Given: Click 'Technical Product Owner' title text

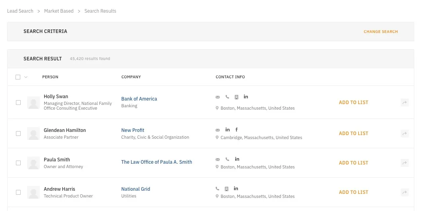Looking at the screenshot, I should (68, 196).
